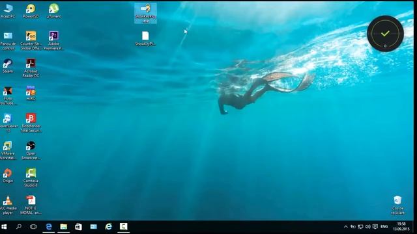Image resolution: width=417 pixels, height=234 pixels.
Task: Select the PowerISO desktop shortcut
Action: click(31, 11)
